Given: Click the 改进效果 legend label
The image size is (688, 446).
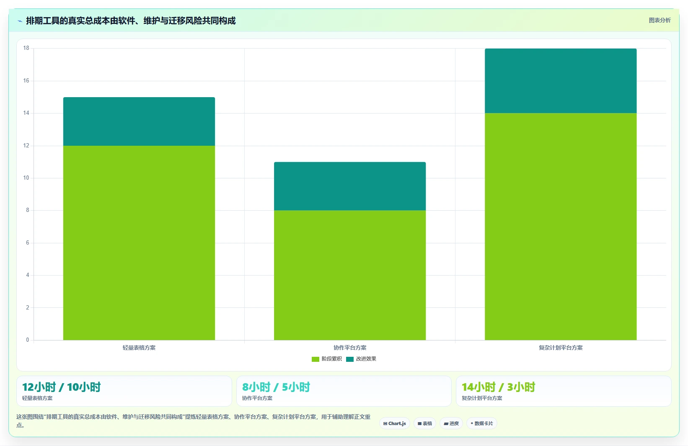Looking at the screenshot, I should [x=366, y=359].
